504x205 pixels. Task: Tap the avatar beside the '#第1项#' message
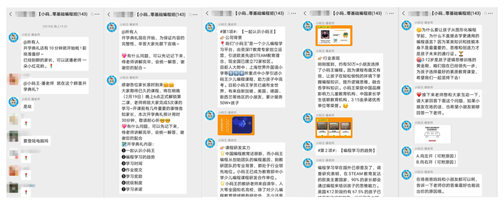[211, 27]
